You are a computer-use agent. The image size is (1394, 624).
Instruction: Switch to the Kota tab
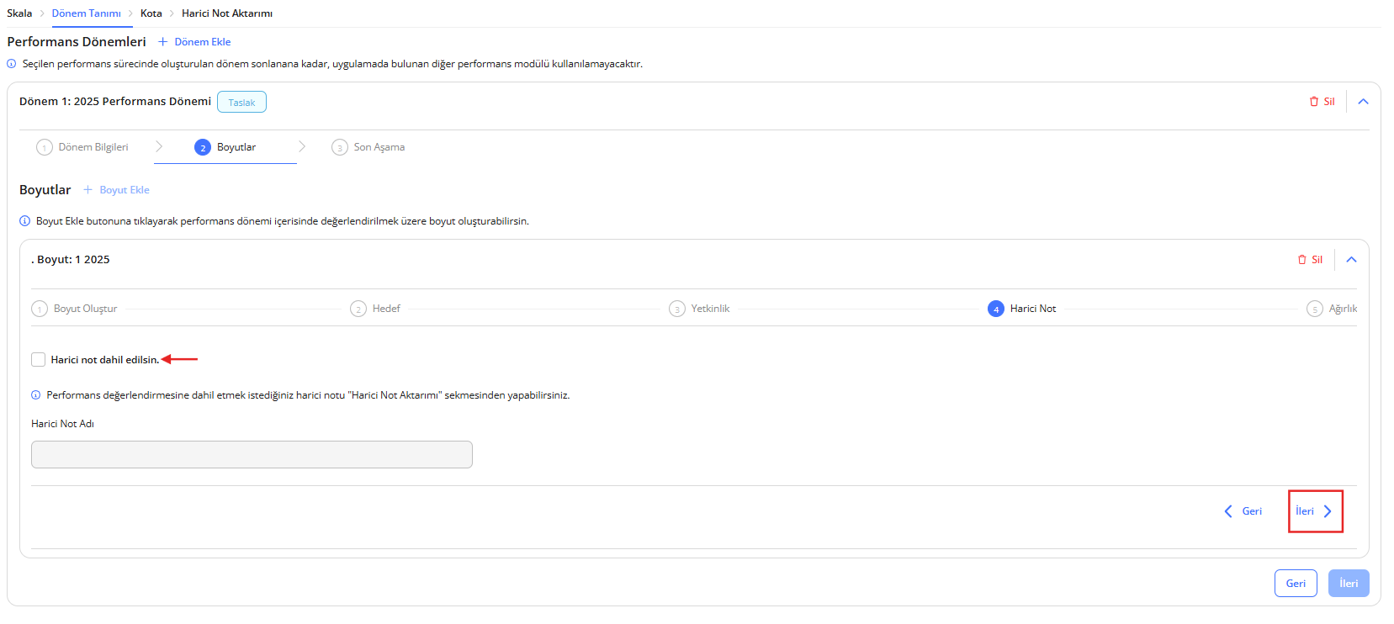[x=151, y=13]
